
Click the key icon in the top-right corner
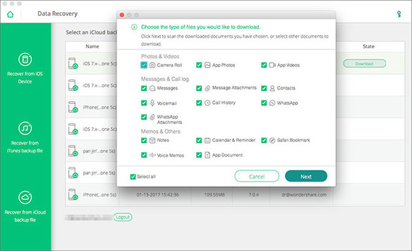pyautogui.click(x=401, y=12)
